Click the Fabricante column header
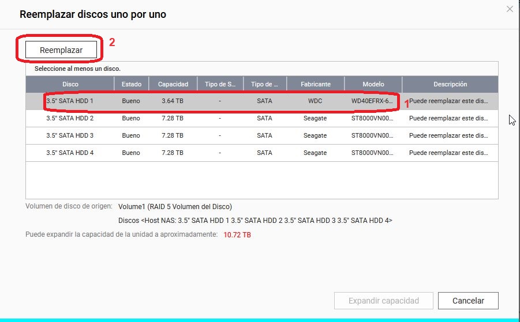 tap(315, 84)
